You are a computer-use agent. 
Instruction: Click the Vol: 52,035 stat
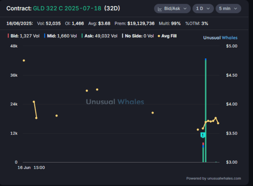point(49,24)
